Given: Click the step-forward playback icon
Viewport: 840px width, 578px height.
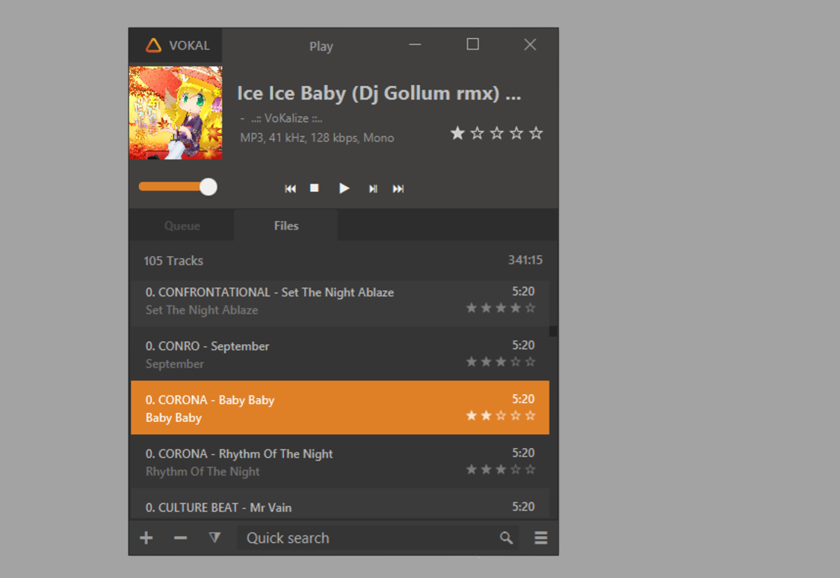Looking at the screenshot, I should click(372, 189).
